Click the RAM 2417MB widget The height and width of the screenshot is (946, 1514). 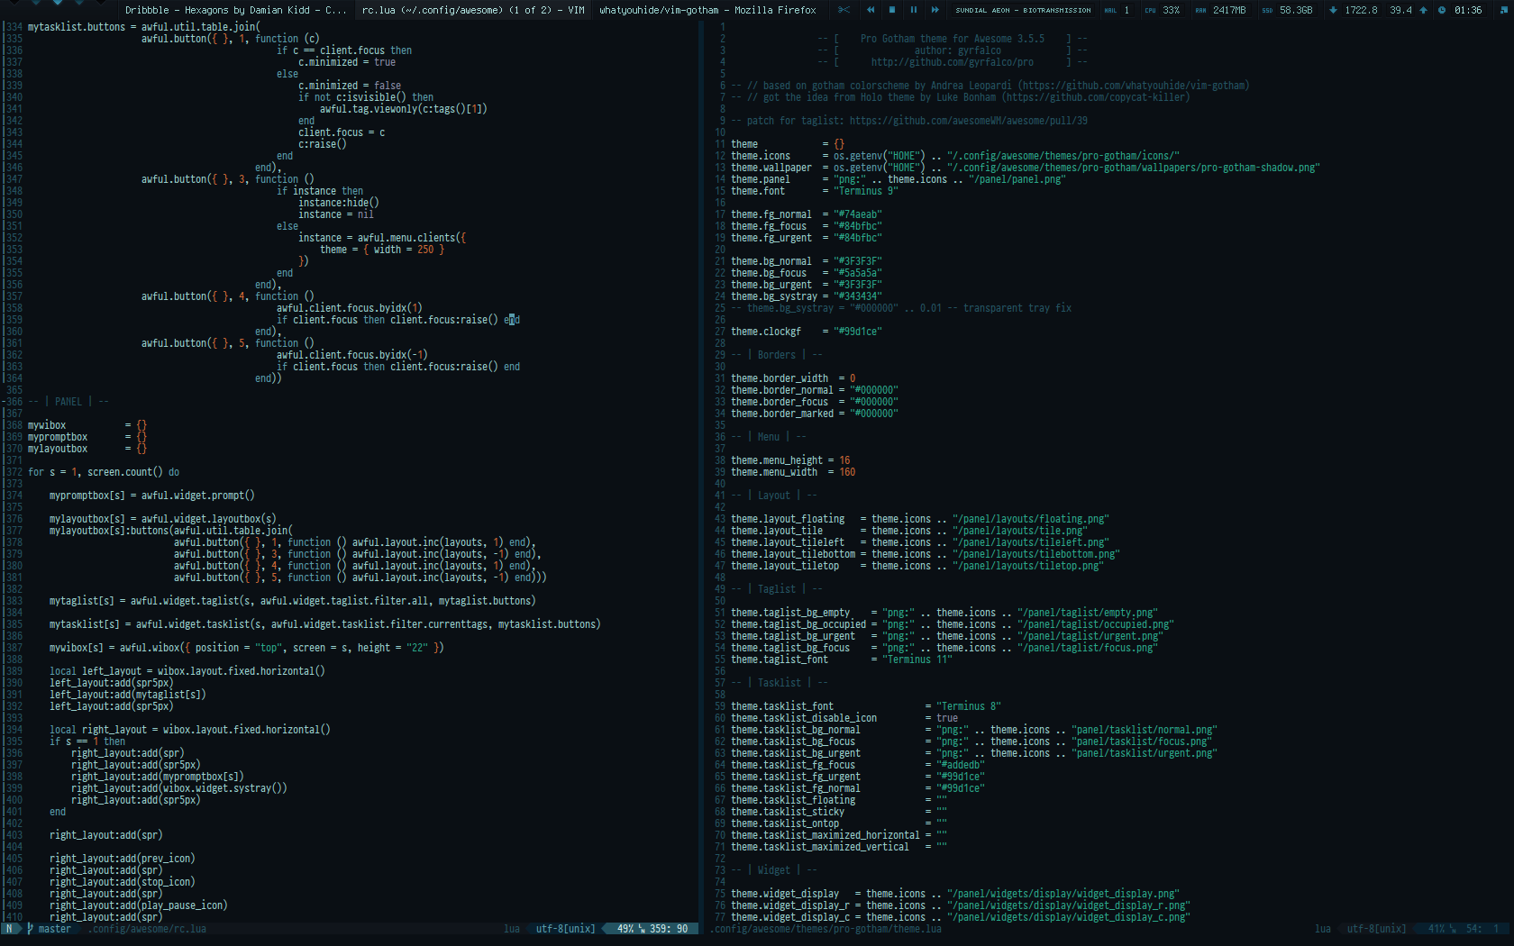[x=1220, y=10]
